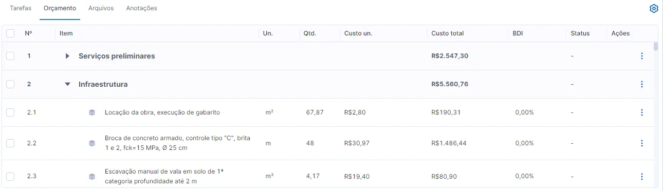Click the Custo total column header
Image resolution: width=663 pixels, height=191 pixels.
[x=448, y=33]
